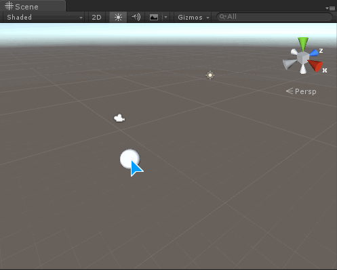The image size is (337, 270).
Task: Open the panel options menu icon
Action: [x=330, y=8]
